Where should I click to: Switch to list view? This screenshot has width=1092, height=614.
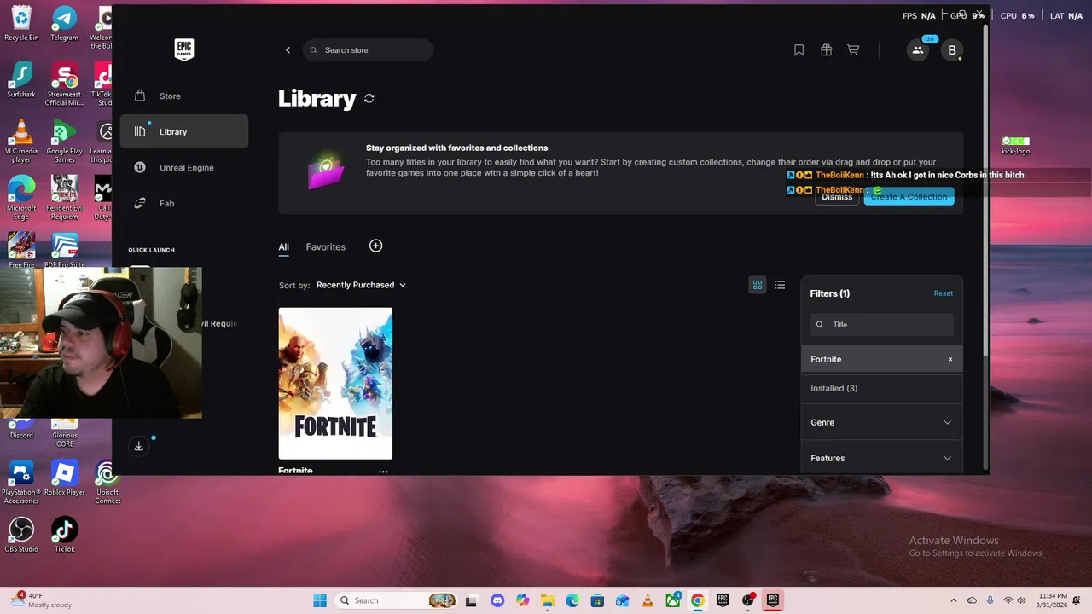coord(780,285)
